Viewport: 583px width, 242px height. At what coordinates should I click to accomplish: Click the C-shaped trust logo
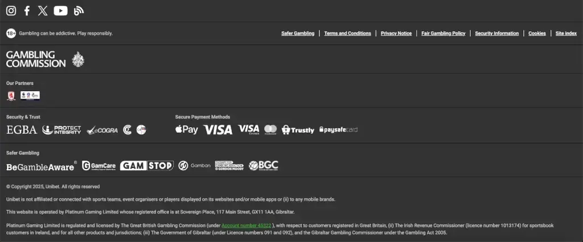coord(128,130)
